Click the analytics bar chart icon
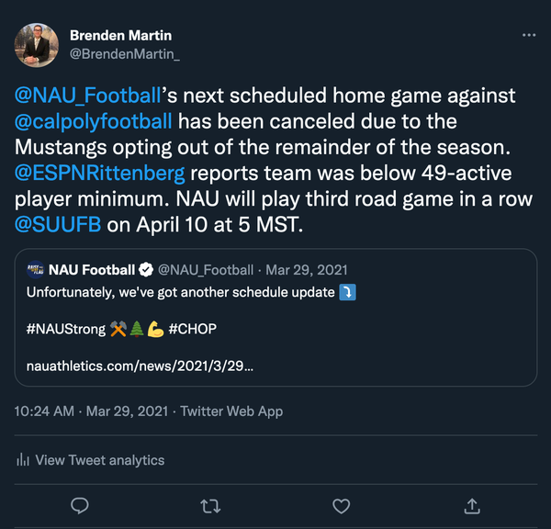Viewport: 551px width, 529px height. pyautogui.click(x=23, y=460)
